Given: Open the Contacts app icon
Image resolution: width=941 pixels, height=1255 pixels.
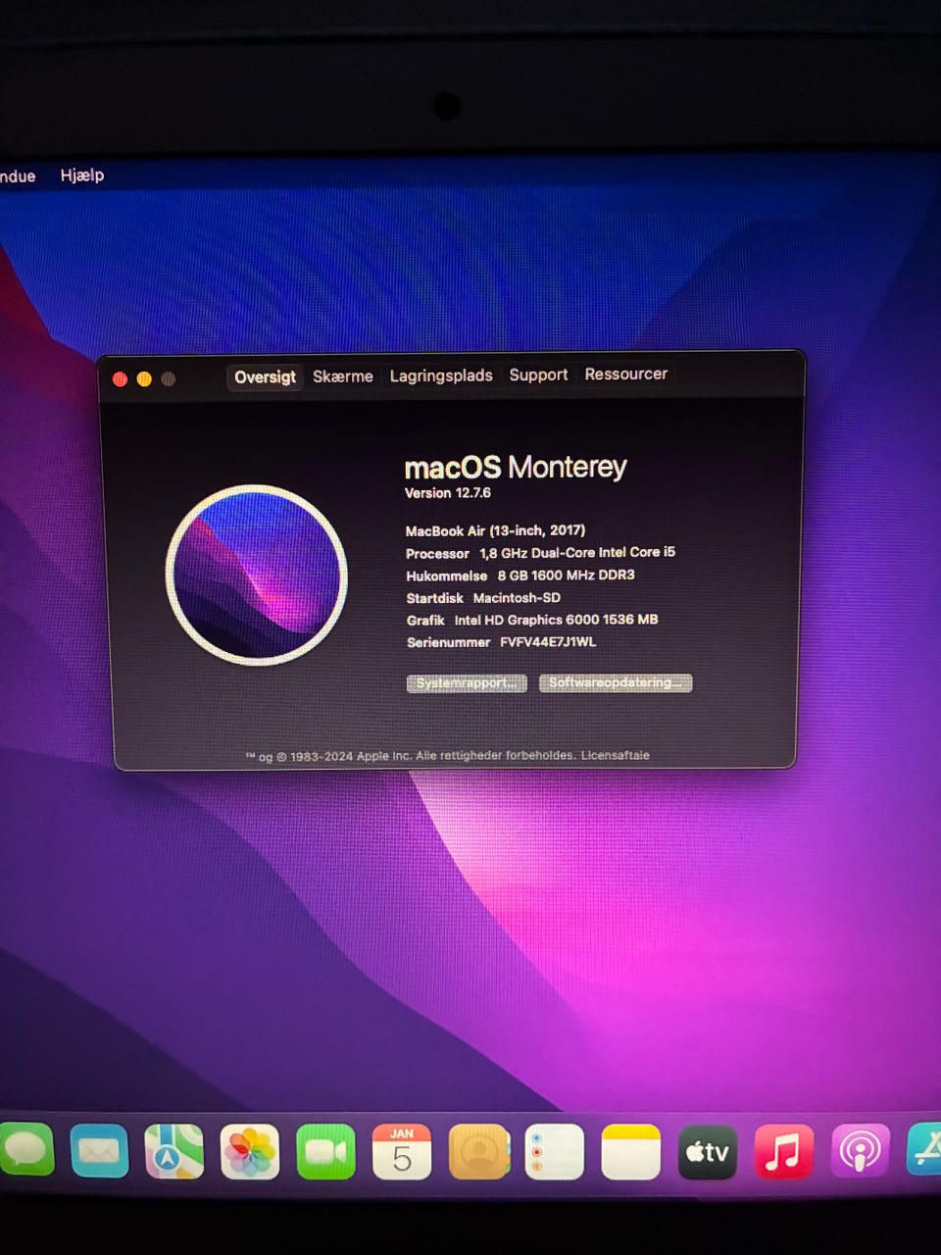Looking at the screenshot, I should click(478, 1152).
